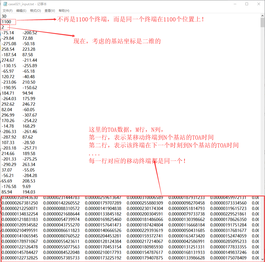Click the coordinate 246.72
265x262 pixels.
pos(29,104)
